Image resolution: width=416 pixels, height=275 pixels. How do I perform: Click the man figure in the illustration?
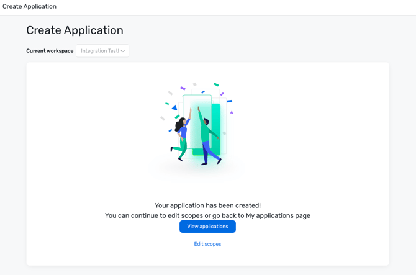(x=208, y=138)
